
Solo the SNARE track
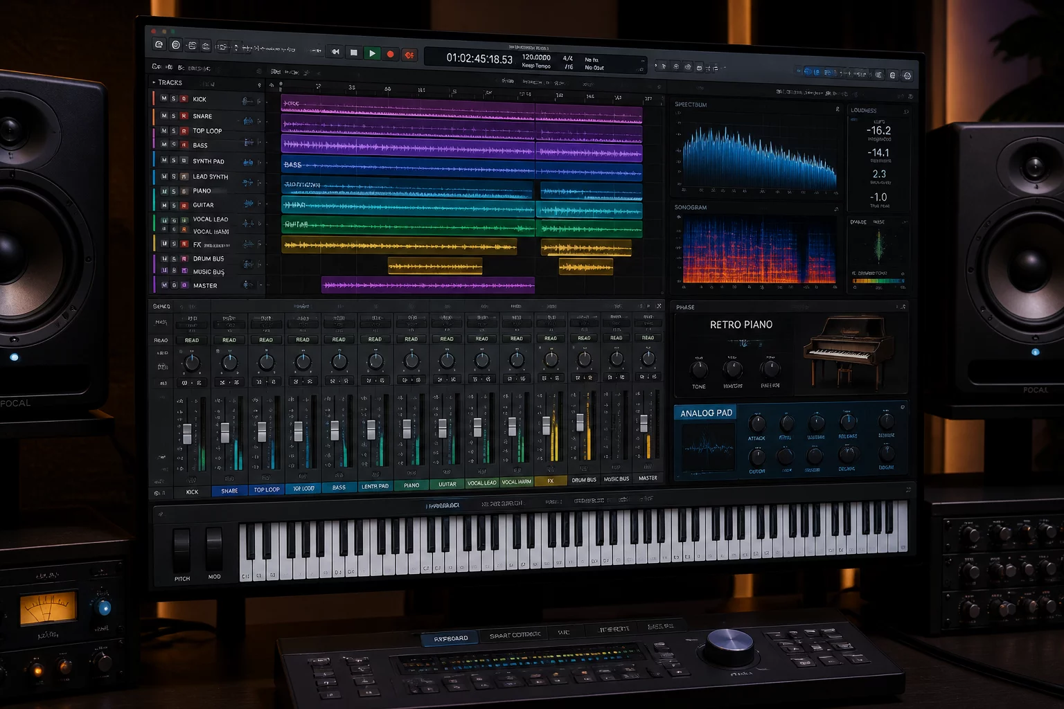174,116
